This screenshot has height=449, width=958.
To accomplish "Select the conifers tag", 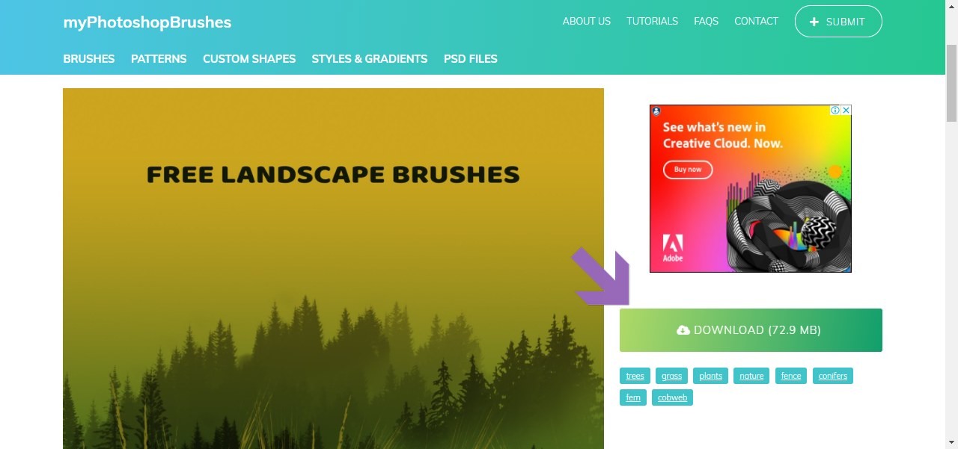I will [833, 376].
